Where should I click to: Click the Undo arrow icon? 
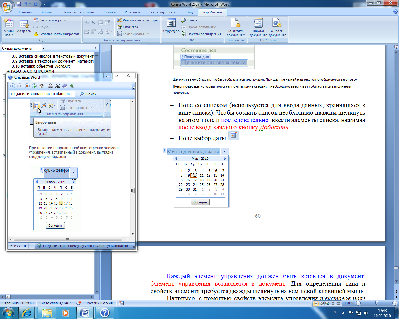point(26,4)
